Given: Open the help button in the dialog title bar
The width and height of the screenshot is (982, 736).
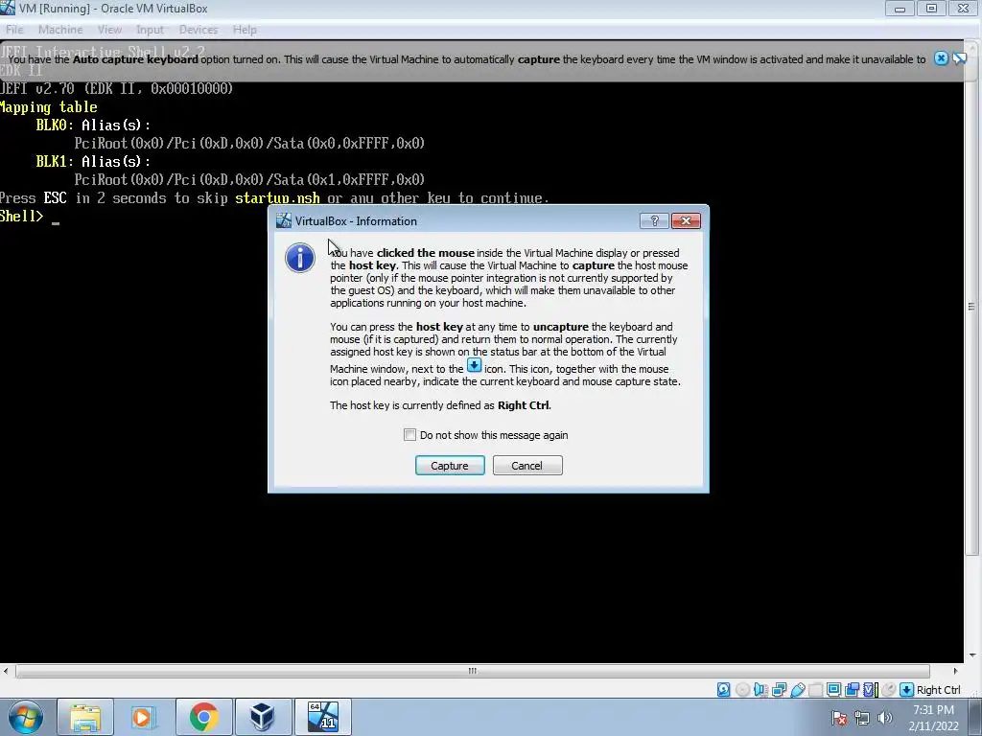Looking at the screenshot, I should point(654,221).
